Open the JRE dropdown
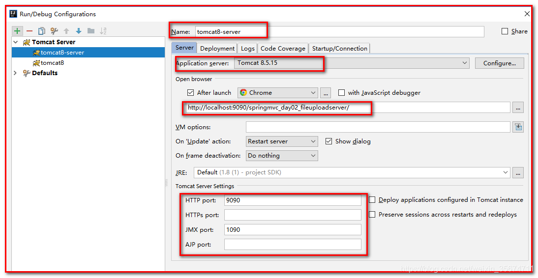This screenshot has height=278, width=538. coord(352,172)
